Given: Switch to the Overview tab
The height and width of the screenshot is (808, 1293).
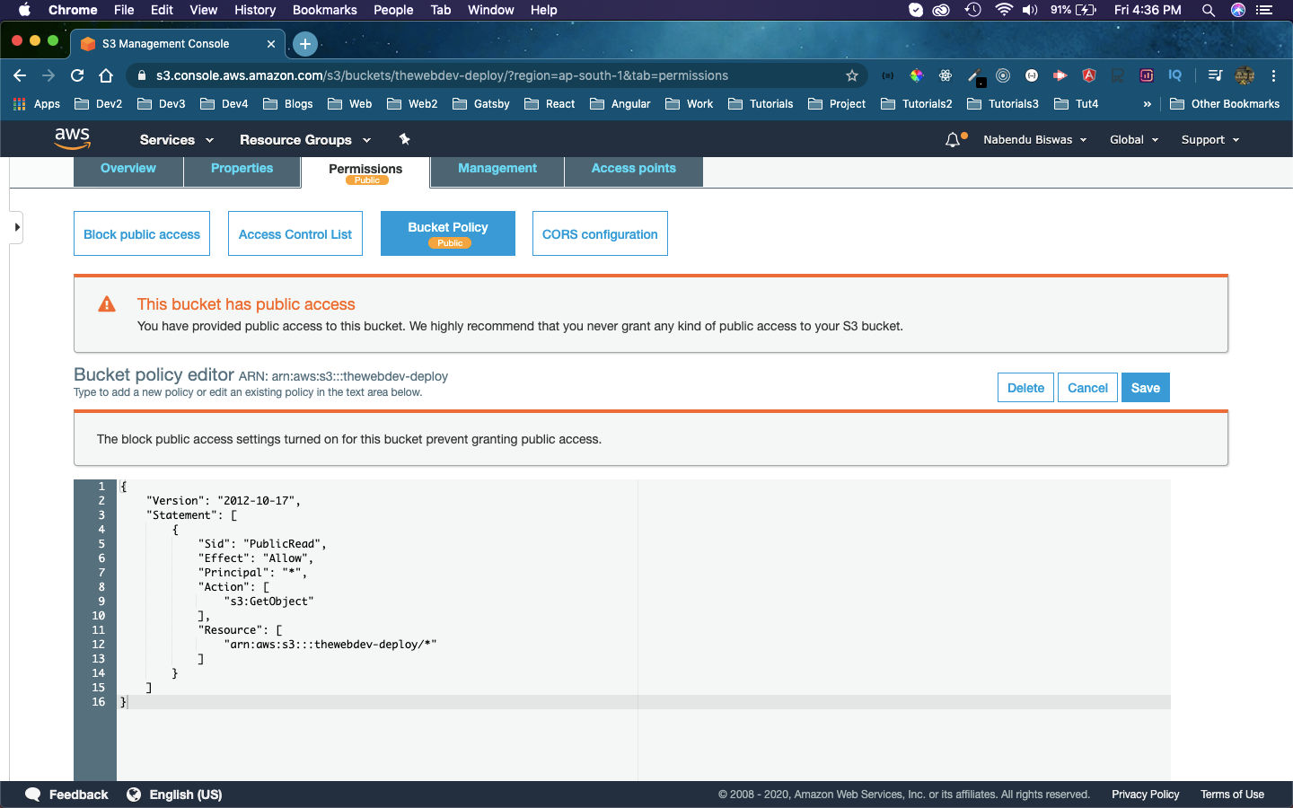Looking at the screenshot, I should pos(128,170).
